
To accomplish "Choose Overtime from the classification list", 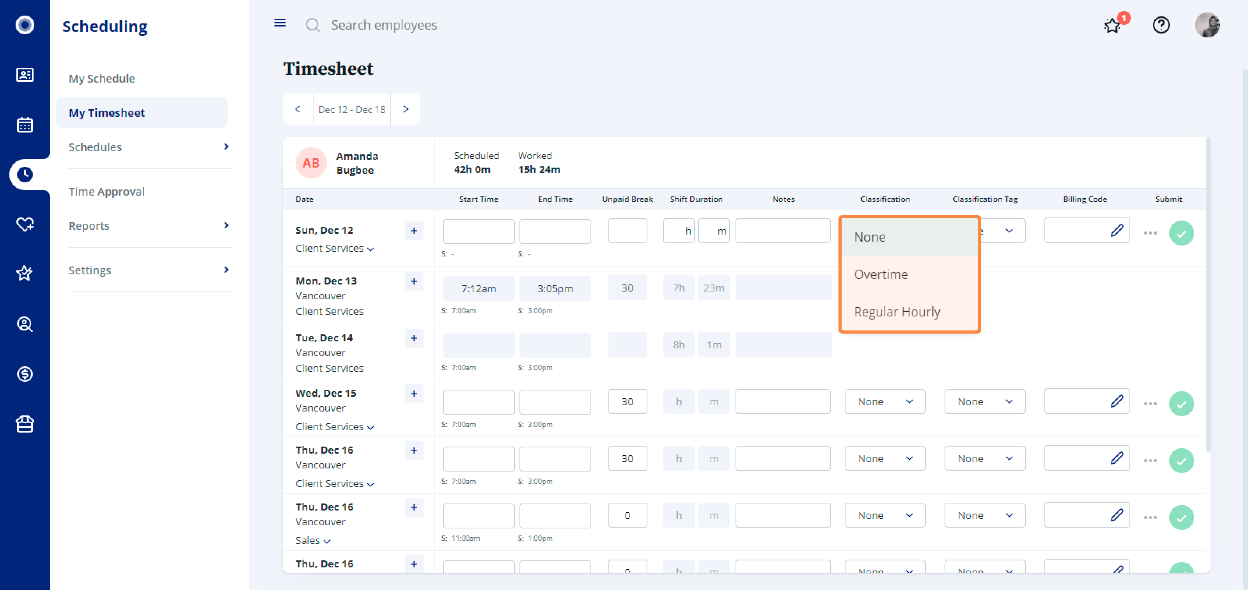I will 909,274.
